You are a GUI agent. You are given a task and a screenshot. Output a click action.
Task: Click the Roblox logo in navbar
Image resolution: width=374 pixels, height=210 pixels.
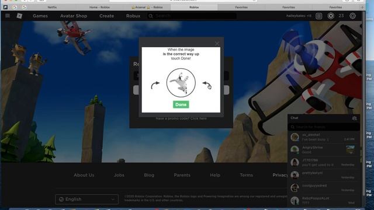(19, 16)
